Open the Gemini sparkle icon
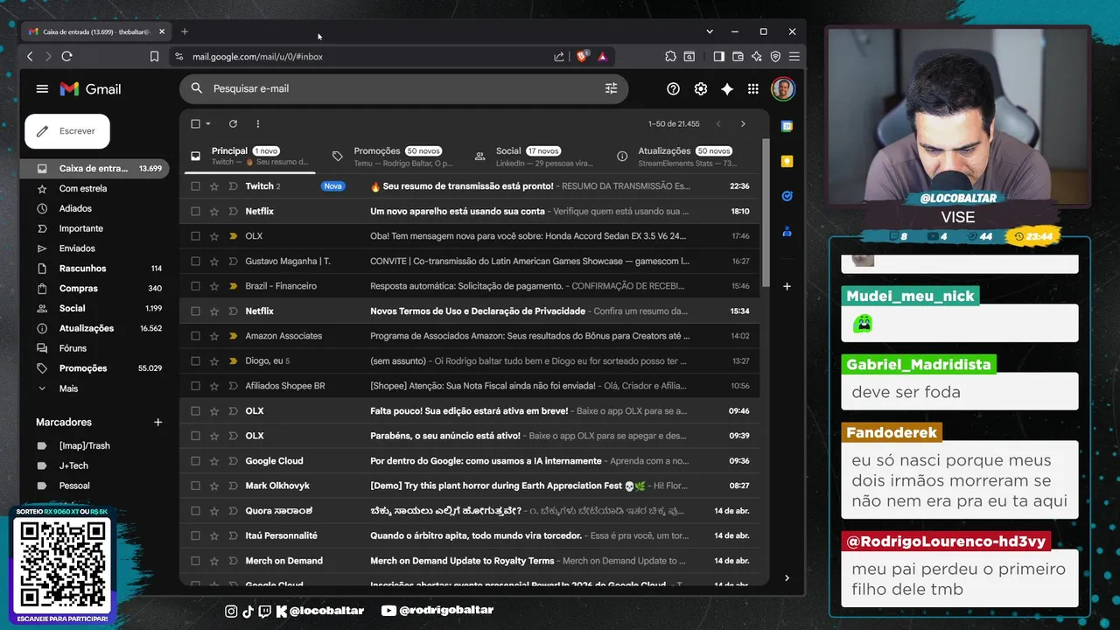The height and width of the screenshot is (630, 1120). 726,88
